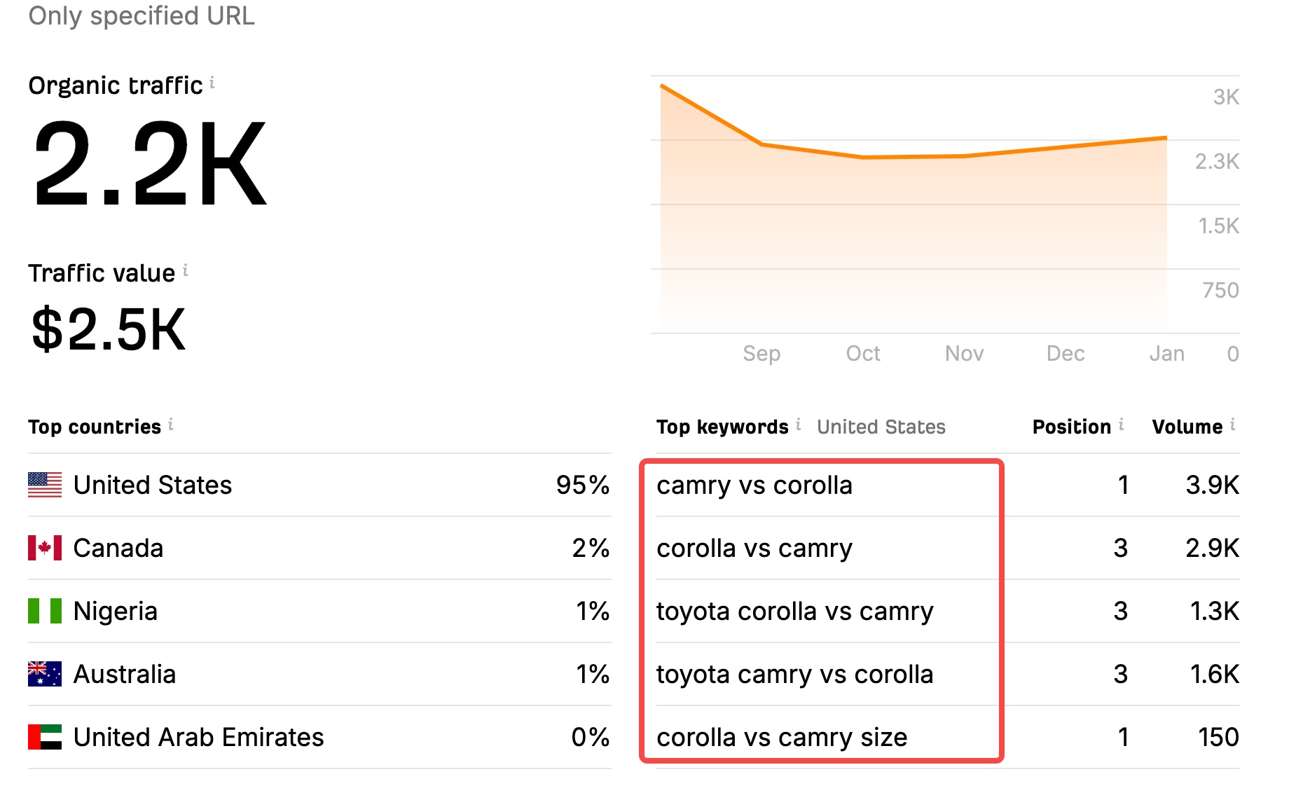Click info icon next to Top keywords

click(799, 425)
